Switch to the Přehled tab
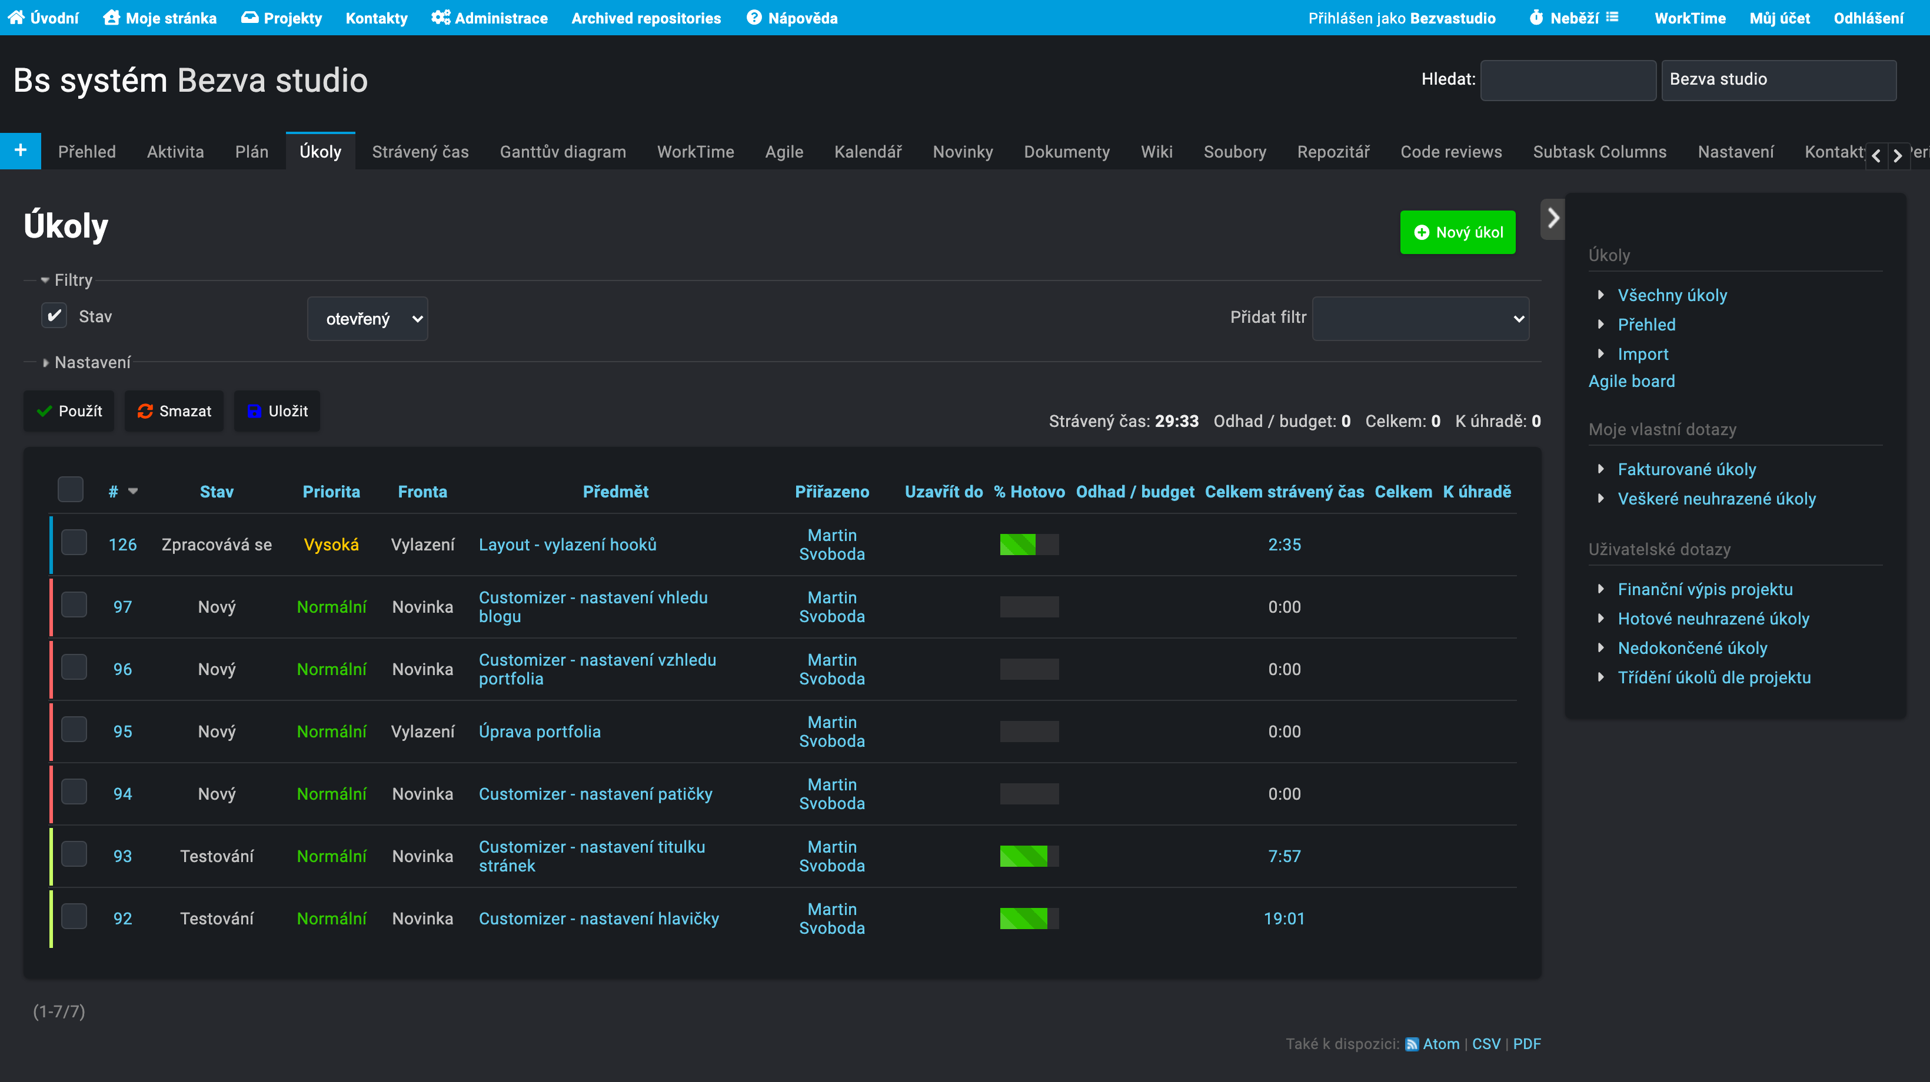 [x=87, y=152]
